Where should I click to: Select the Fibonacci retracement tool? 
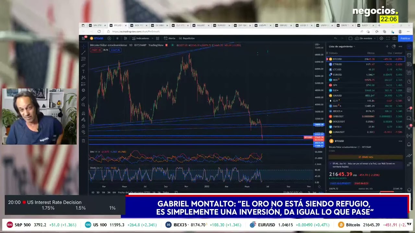coord(83,59)
